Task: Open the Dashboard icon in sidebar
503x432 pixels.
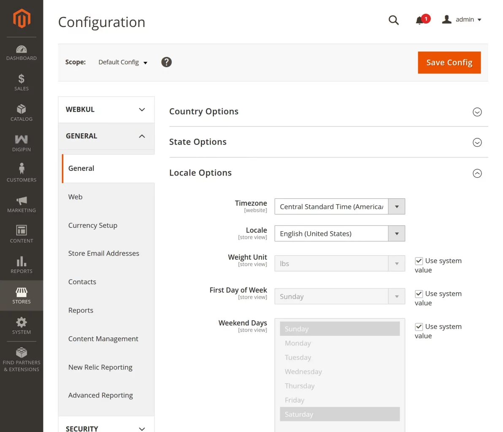Action: point(22,49)
